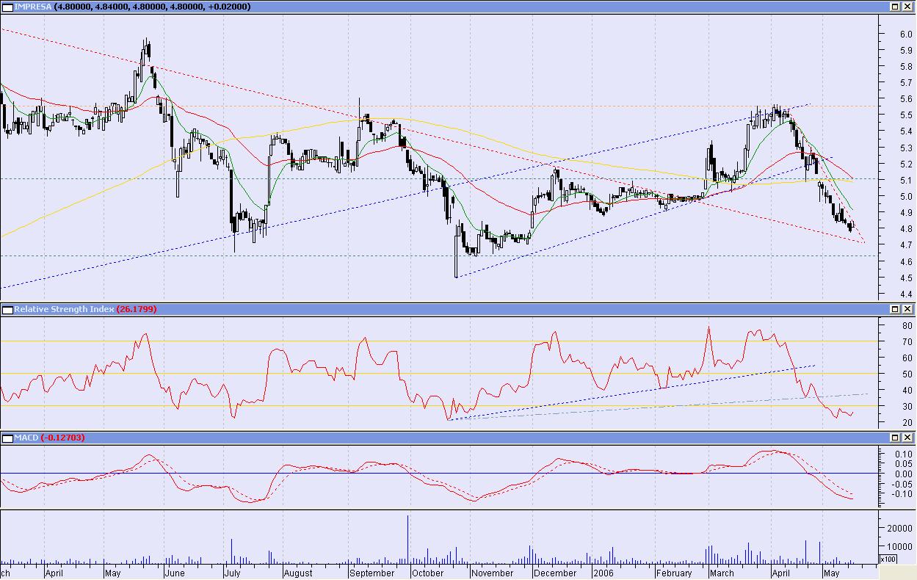The image size is (917, 580).
Task: Open the MACD panel system icon
Action: pyautogui.click(x=7, y=438)
